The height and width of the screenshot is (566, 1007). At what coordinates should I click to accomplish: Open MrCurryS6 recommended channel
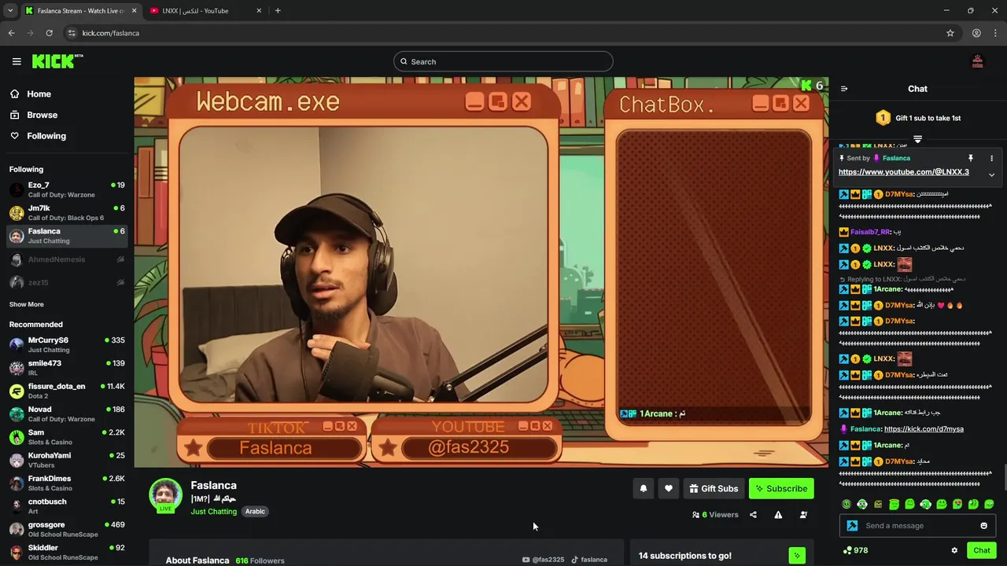67,345
